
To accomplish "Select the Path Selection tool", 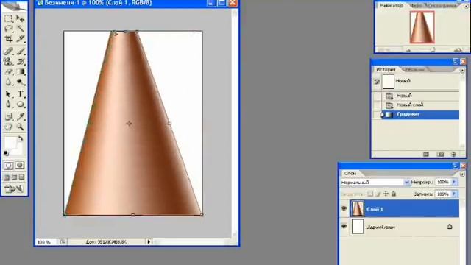I will point(8,94).
